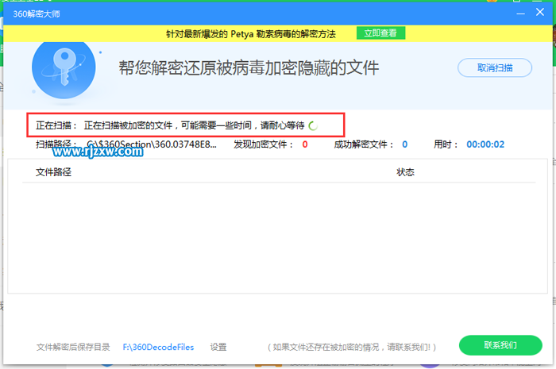The height and width of the screenshot is (369, 556).
Task: Click the 状态 column header
Action: 405,172
